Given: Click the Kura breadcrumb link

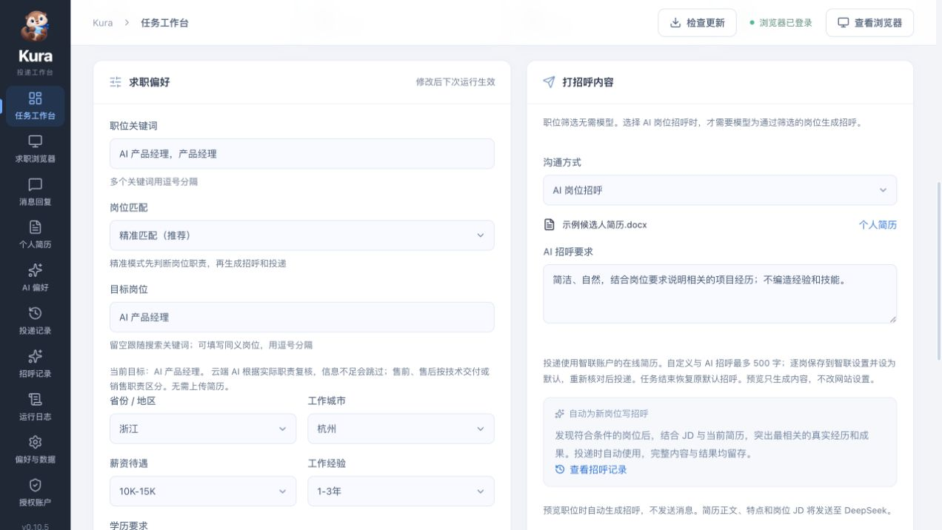Looking at the screenshot, I should (x=103, y=23).
